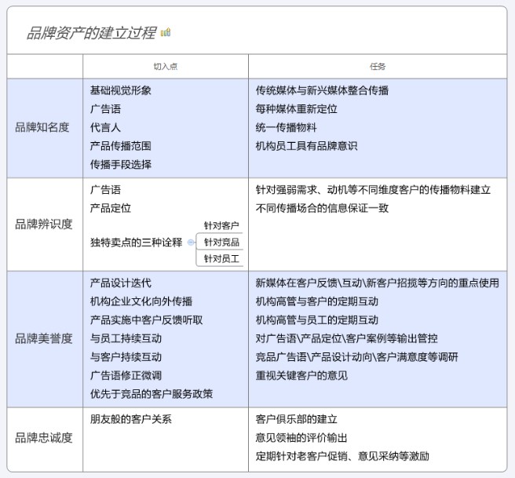Click the 产品设计迭代 topic

coord(121,283)
